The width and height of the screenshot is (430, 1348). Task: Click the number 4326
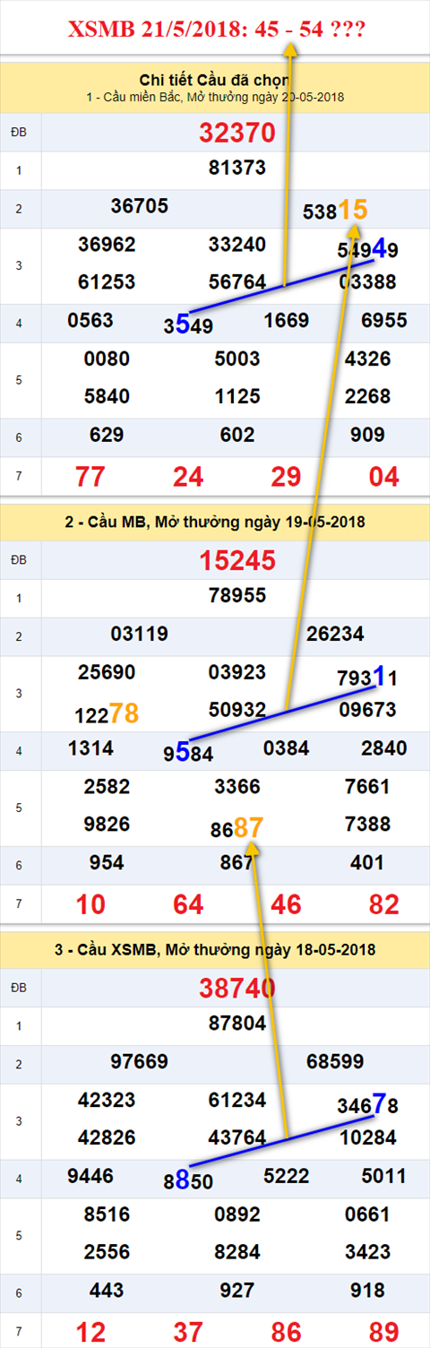tap(367, 359)
